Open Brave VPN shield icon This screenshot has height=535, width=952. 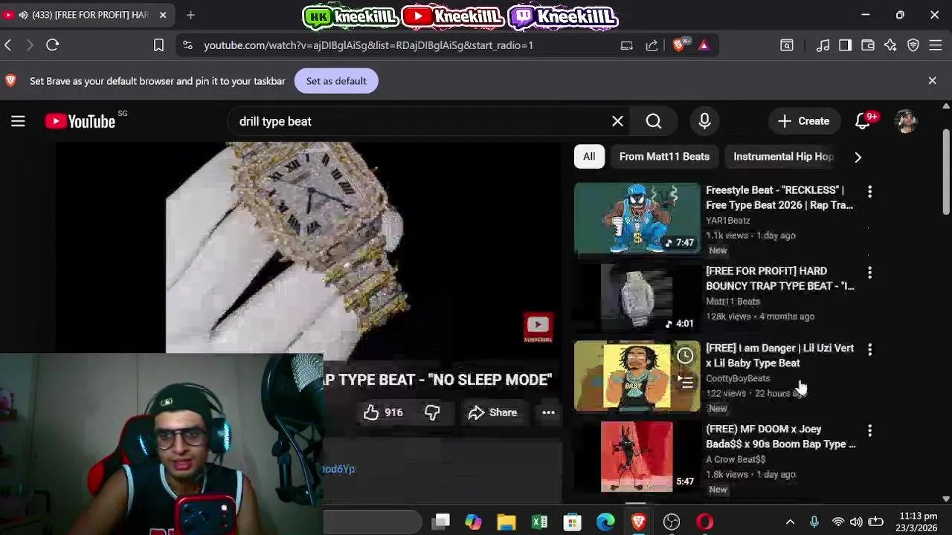(x=913, y=45)
